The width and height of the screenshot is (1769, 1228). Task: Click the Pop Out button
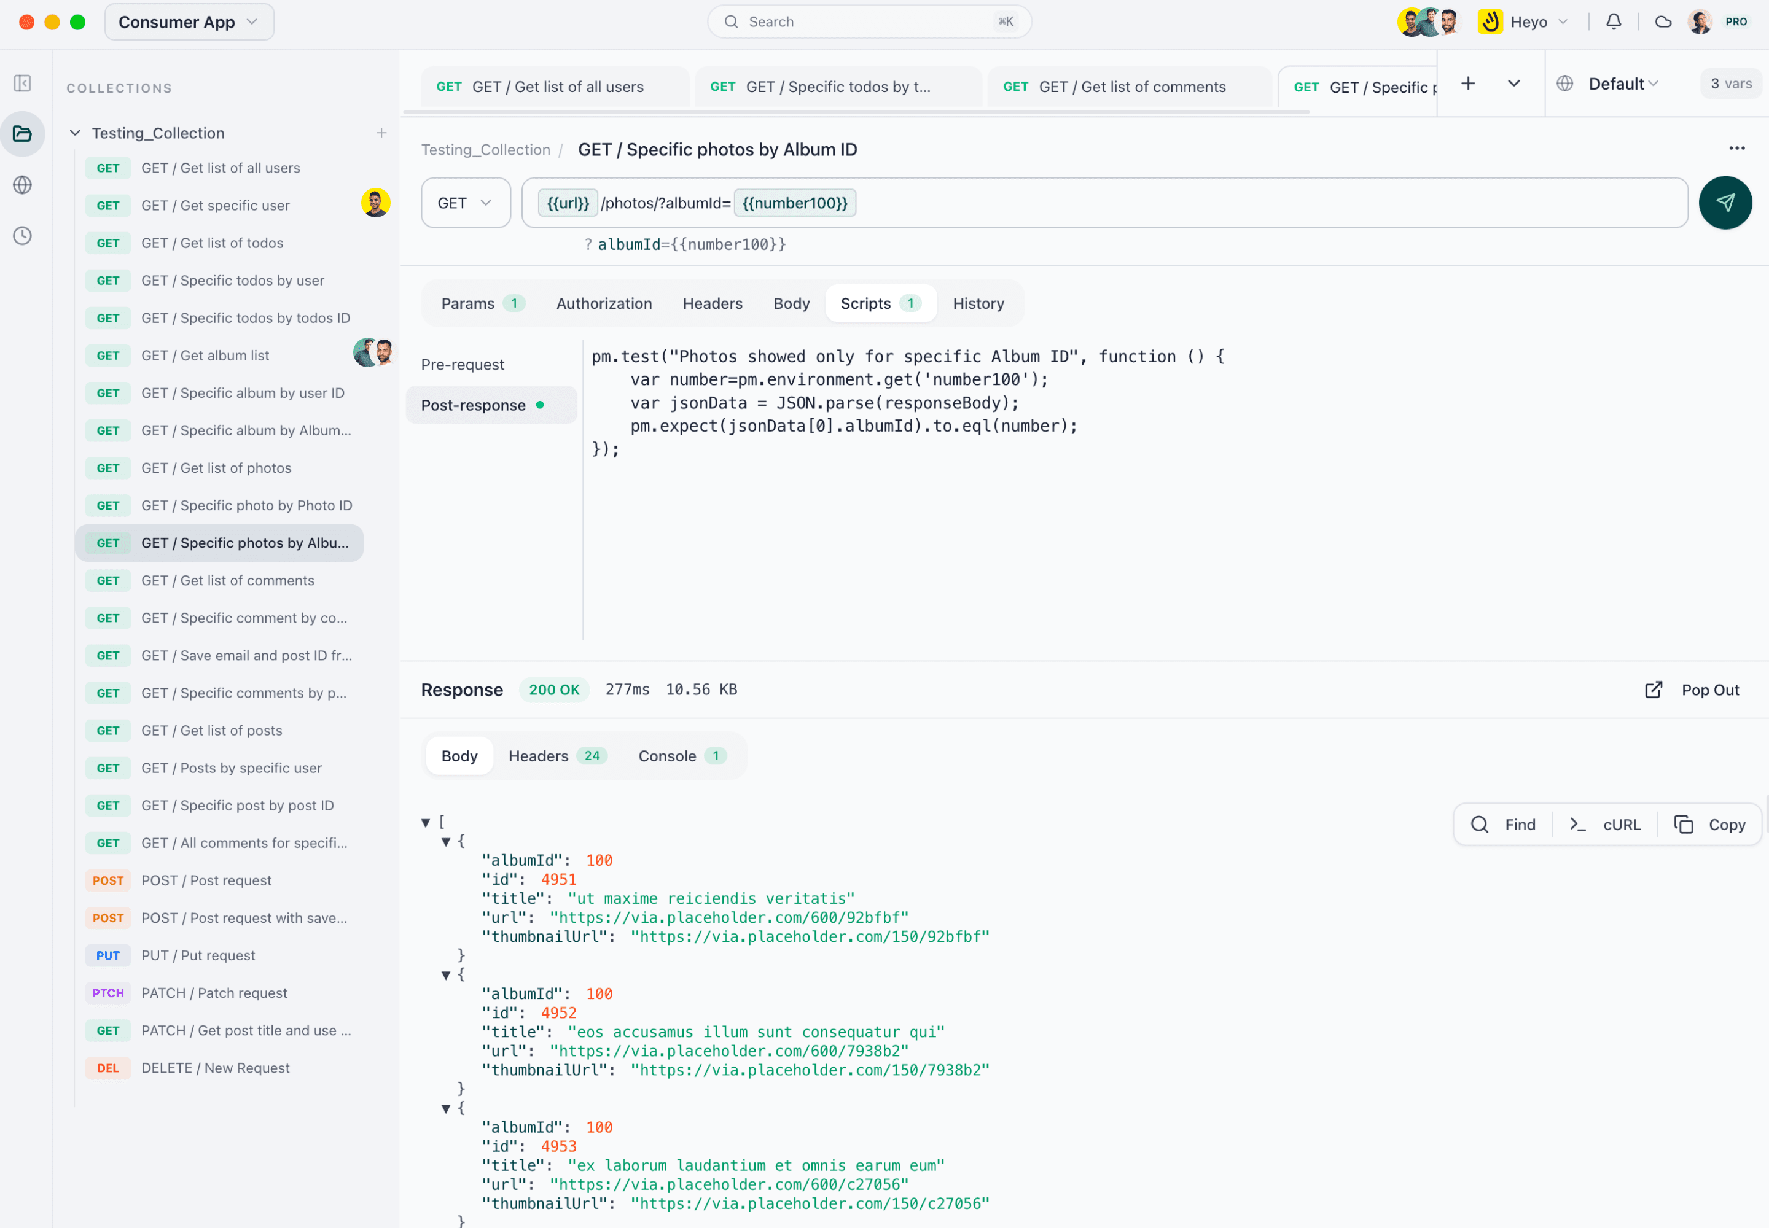click(x=1693, y=690)
